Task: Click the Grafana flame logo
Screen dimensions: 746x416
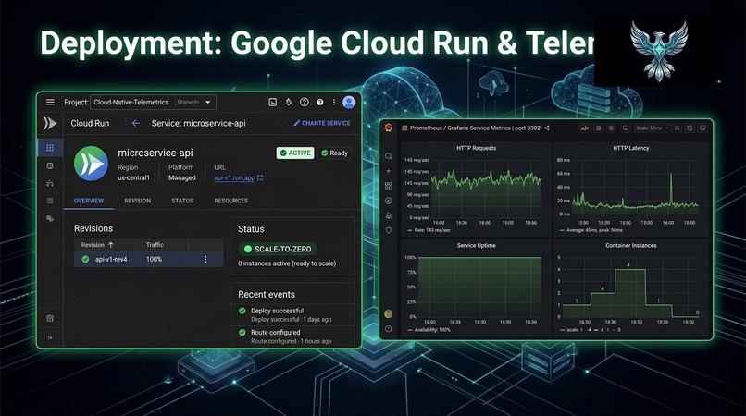Action: pyautogui.click(x=389, y=128)
